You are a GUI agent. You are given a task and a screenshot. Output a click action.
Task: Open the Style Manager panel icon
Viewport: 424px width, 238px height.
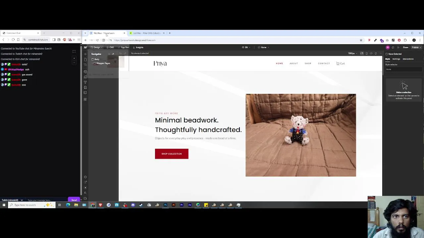pos(85,82)
